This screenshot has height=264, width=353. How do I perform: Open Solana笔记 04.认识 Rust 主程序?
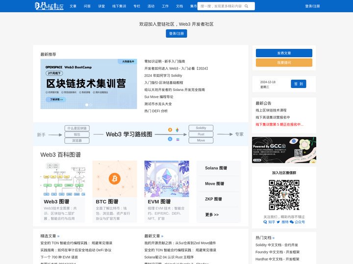(169, 257)
